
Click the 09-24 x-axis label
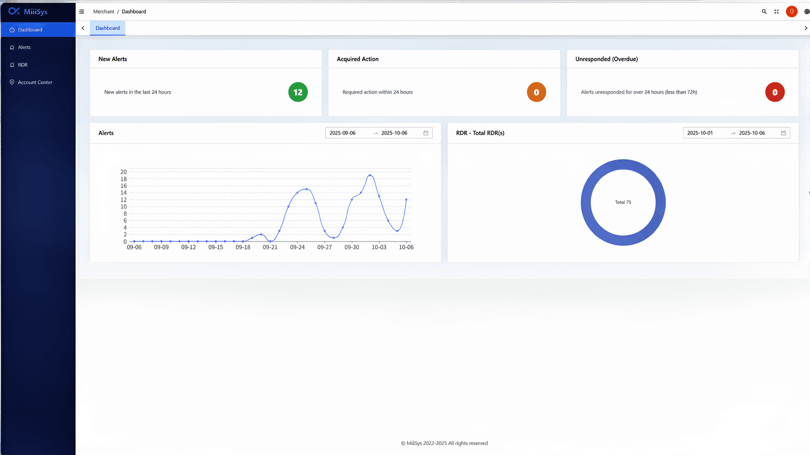coord(298,247)
